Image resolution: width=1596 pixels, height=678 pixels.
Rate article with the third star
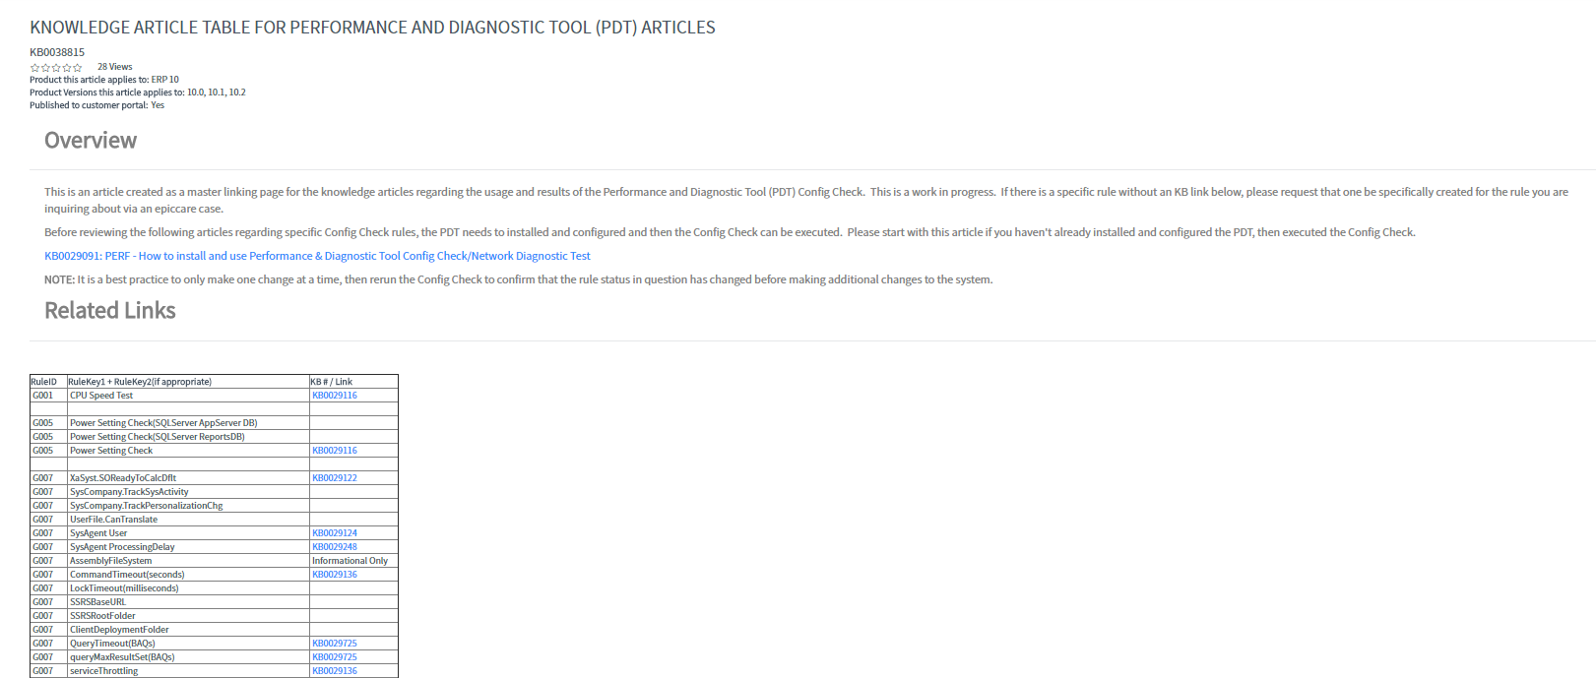point(56,68)
